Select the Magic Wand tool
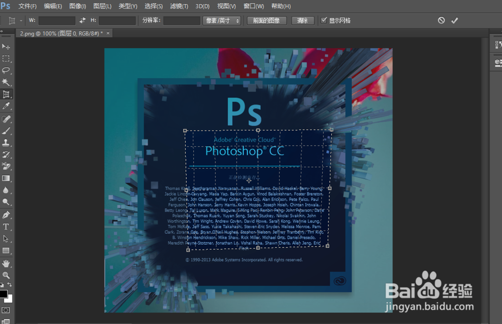 pos(6,82)
